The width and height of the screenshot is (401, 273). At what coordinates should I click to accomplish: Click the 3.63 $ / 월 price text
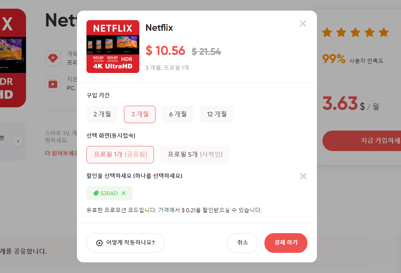coord(350,103)
